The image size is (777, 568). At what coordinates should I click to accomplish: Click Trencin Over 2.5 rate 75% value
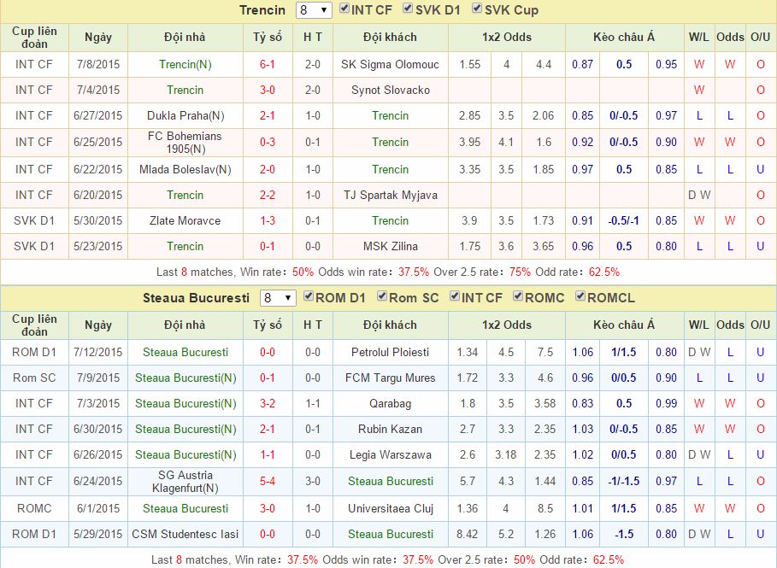coord(520,272)
